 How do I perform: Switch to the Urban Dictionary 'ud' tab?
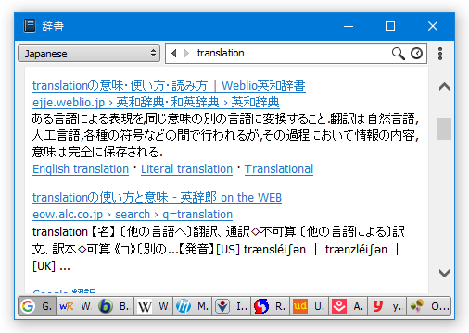(309, 306)
